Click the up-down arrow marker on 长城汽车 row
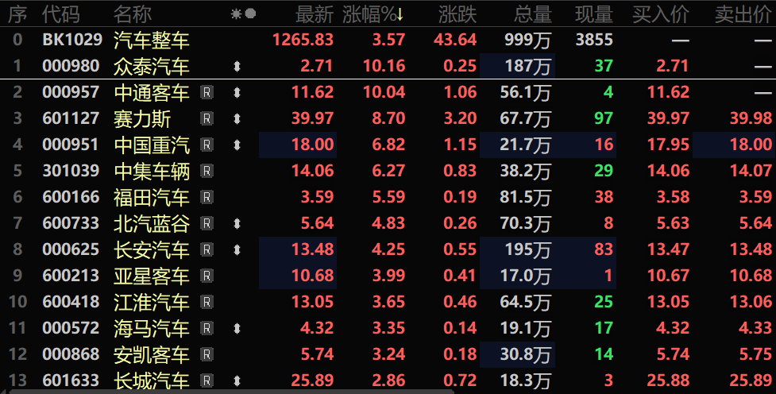The width and height of the screenshot is (776, 394). click(x=237, y=380)
